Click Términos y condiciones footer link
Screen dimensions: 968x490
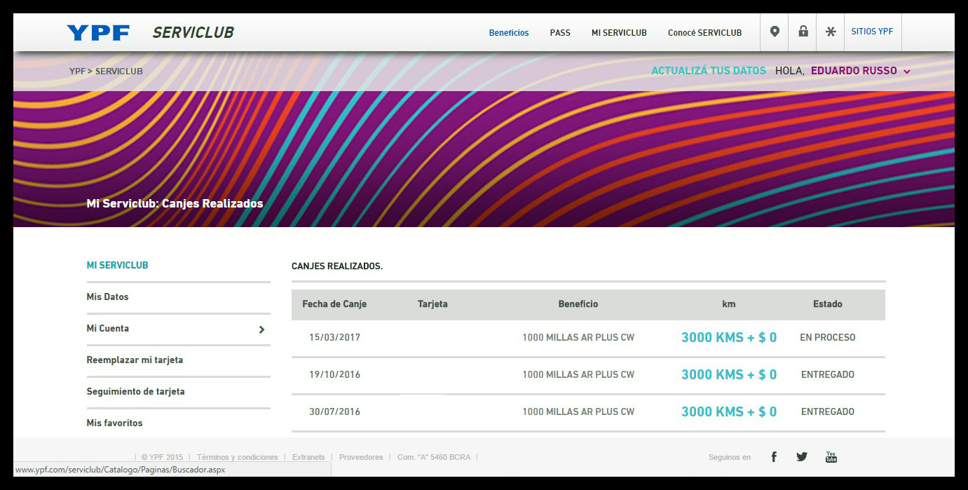[237, 457]
